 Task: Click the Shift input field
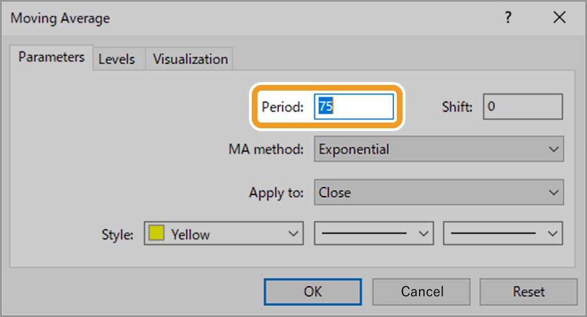[x=522, y=107]
